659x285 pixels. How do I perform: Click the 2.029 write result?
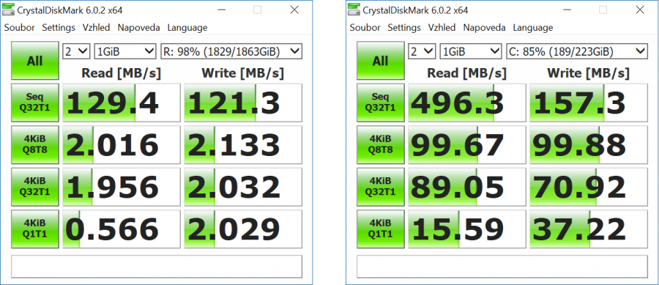(x=243, y=229)
